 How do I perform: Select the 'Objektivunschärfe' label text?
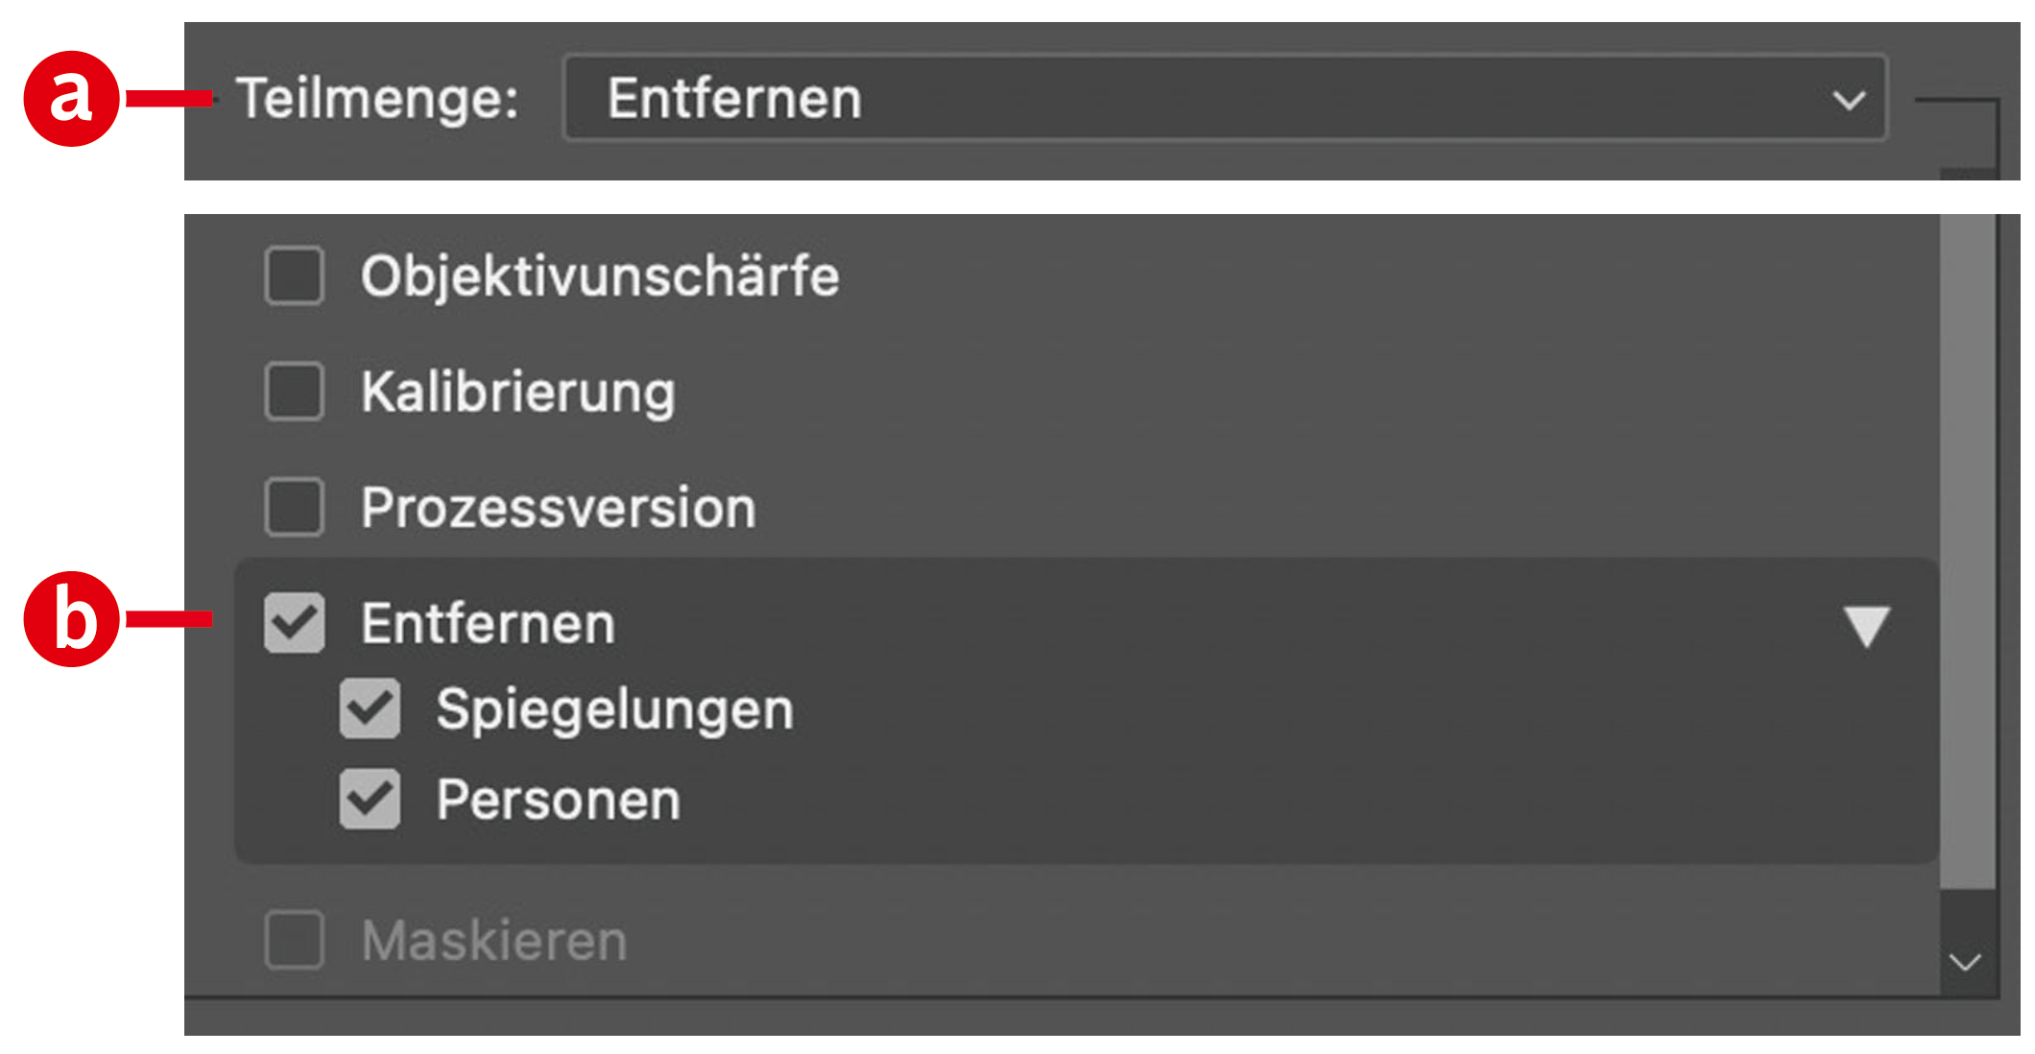point(600,276)
